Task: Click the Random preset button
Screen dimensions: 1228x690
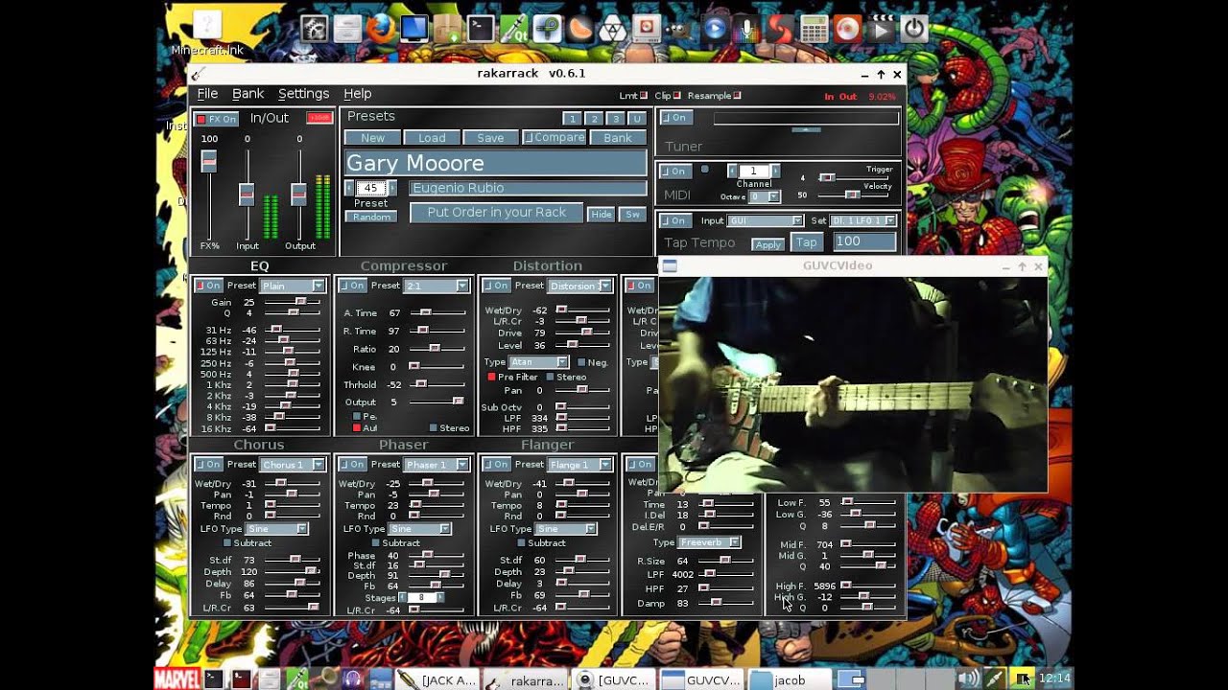Action: (371, 217)
